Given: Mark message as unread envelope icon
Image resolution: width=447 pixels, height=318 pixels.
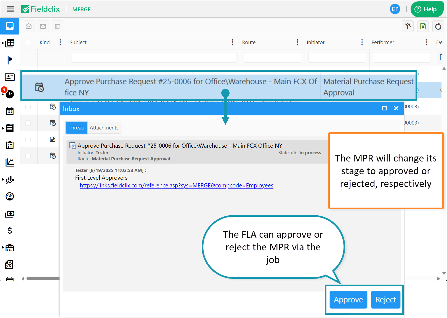Looking at the screenshot, I should (43, 26).
